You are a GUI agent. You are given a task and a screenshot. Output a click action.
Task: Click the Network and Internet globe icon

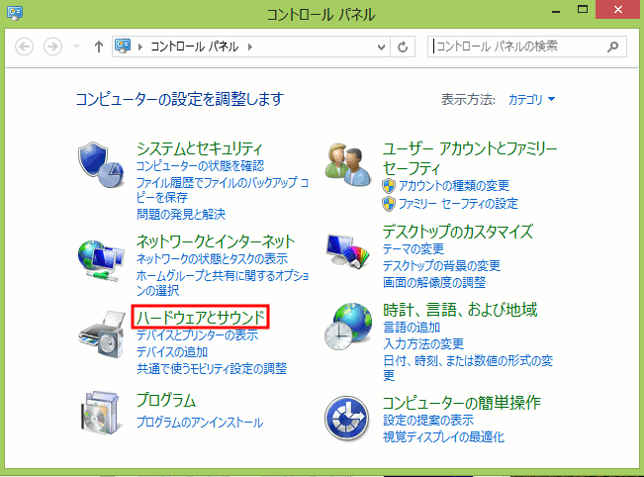(100, 258)
